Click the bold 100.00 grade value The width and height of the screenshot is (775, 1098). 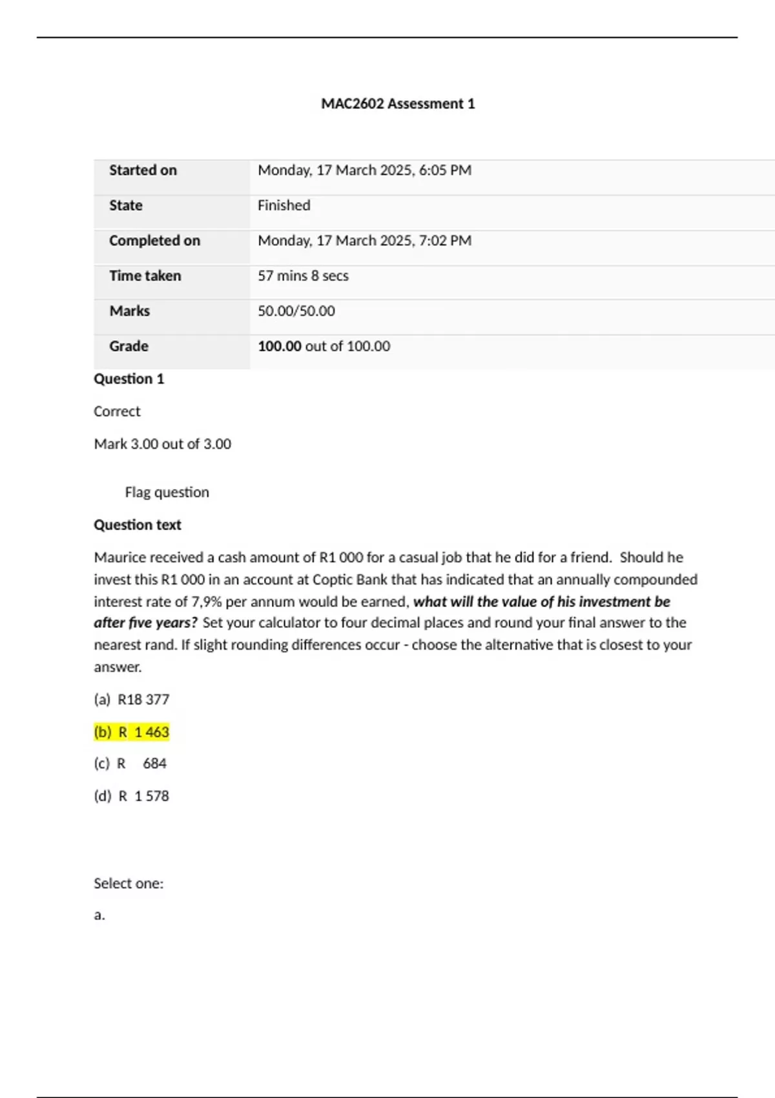point(280,346)
